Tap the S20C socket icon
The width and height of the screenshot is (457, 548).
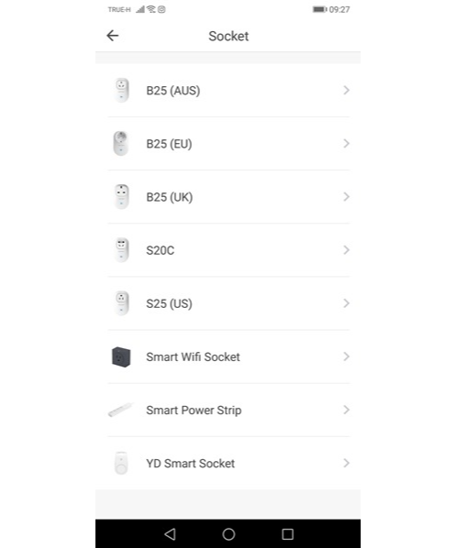(x=121, y=250)
